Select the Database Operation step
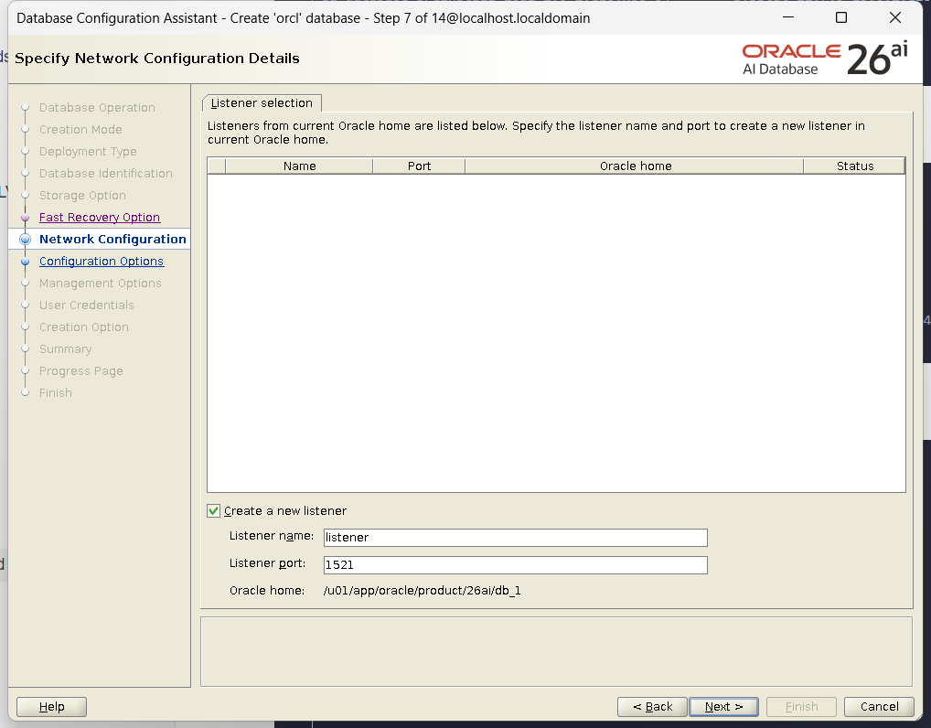 coord(97,108)
